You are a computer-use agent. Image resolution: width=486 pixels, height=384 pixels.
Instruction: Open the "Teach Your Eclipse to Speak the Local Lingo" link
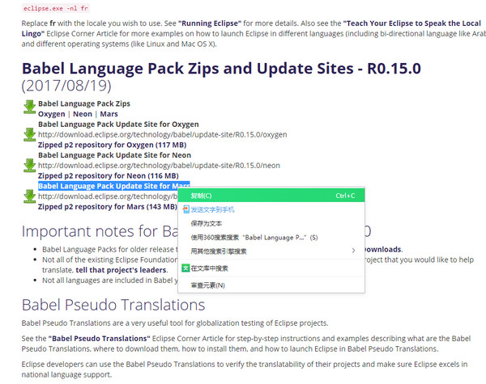pos(251,28)
